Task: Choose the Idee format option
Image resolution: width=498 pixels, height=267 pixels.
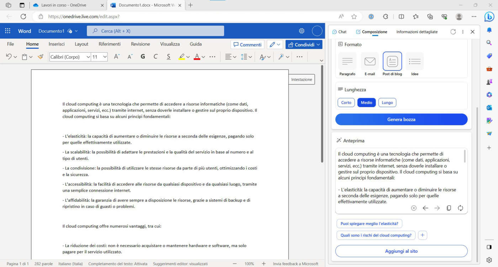Action: tap(414, 64)
